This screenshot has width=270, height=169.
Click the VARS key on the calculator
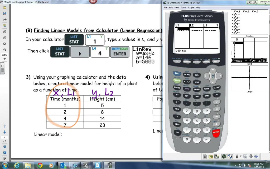(x=206, y=89)
